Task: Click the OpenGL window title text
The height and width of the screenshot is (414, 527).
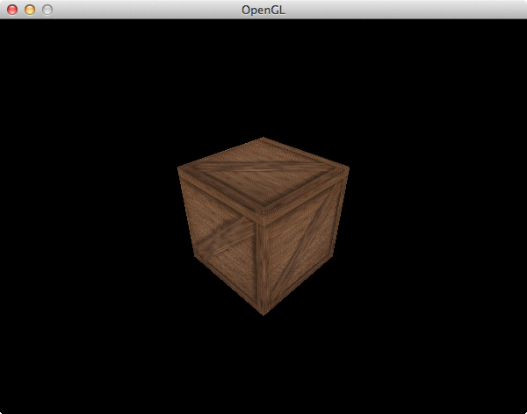Action: (x=263, y=10)
